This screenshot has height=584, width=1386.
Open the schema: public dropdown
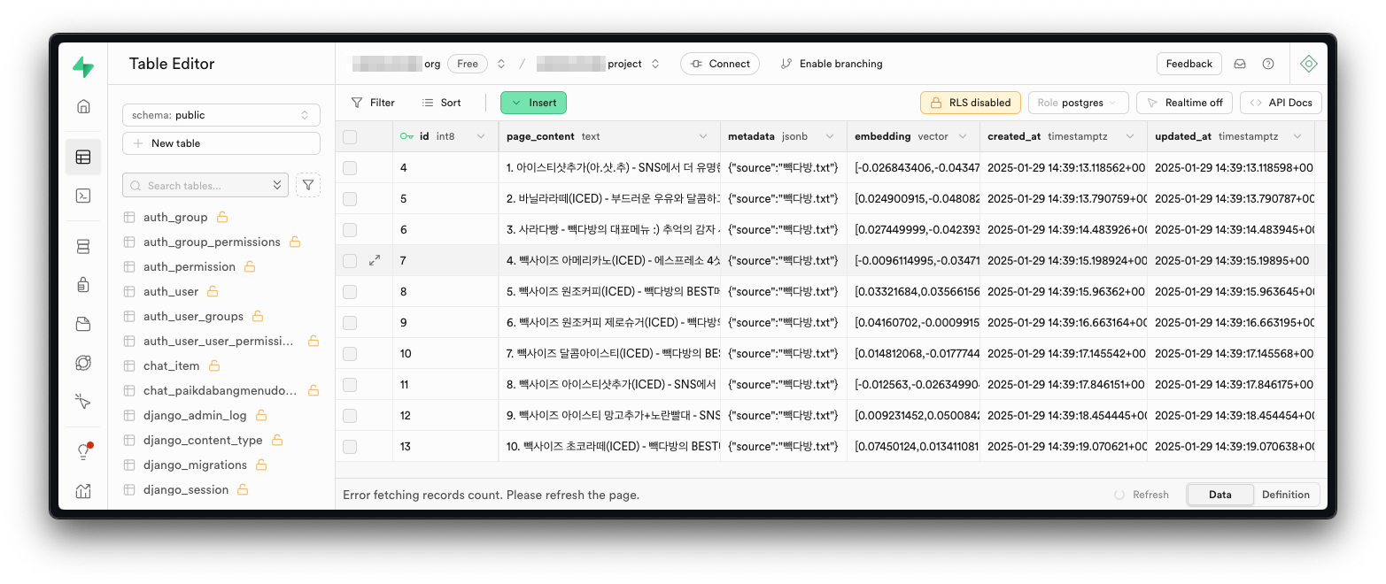point(221,114)
